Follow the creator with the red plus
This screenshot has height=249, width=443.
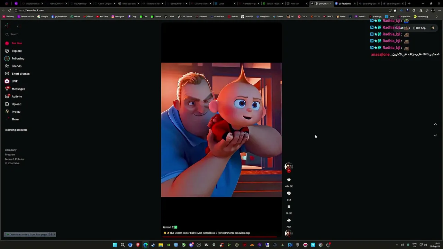pyautogui.click(x=289, y=171)
